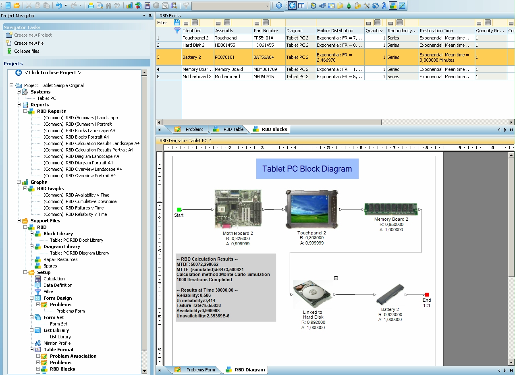Click the Create new file link

29,43
